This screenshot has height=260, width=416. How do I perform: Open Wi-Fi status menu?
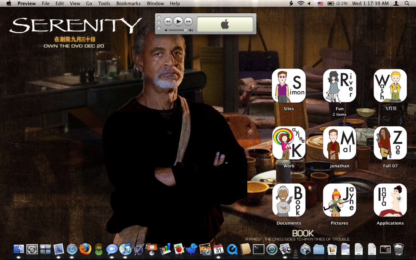coord(301,4)
